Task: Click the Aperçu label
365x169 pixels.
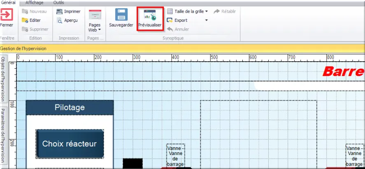Action: (x=71, y=21)
